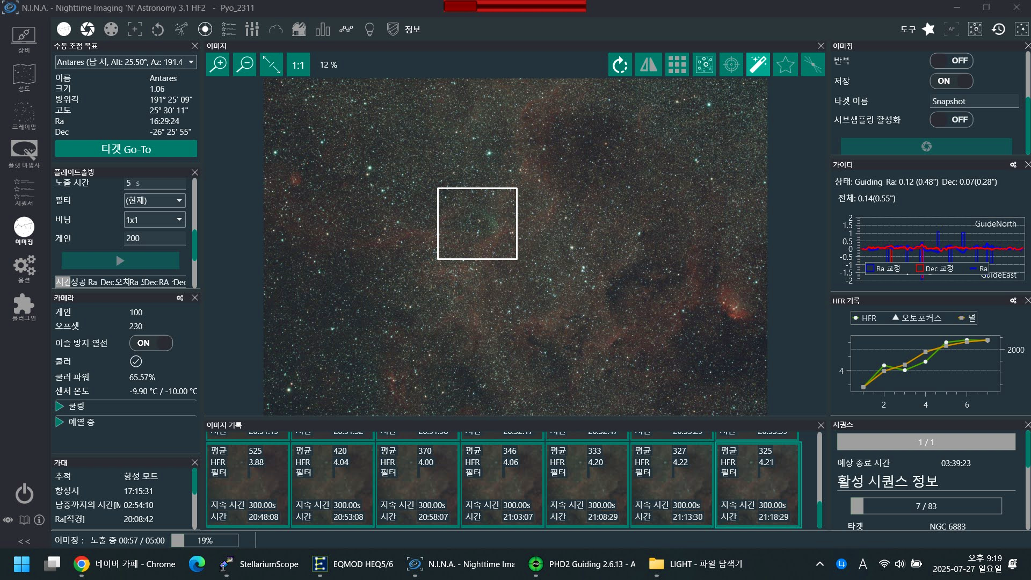Disable the 이슬 방지 열선 dew heater
The height and width of the screenshot is (580, 1031).
pyautogui.click(x=151, y=343)
